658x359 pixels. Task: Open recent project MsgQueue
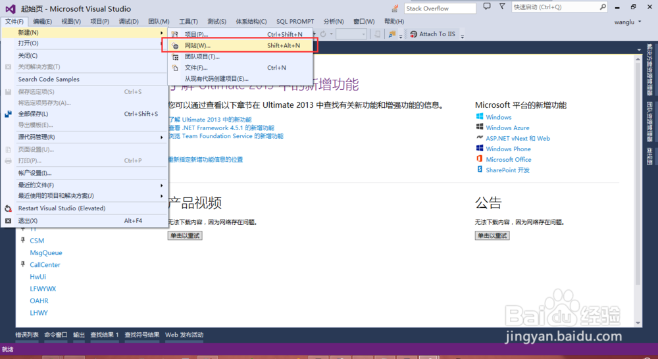pyautogui.click(x=46, y=253)
